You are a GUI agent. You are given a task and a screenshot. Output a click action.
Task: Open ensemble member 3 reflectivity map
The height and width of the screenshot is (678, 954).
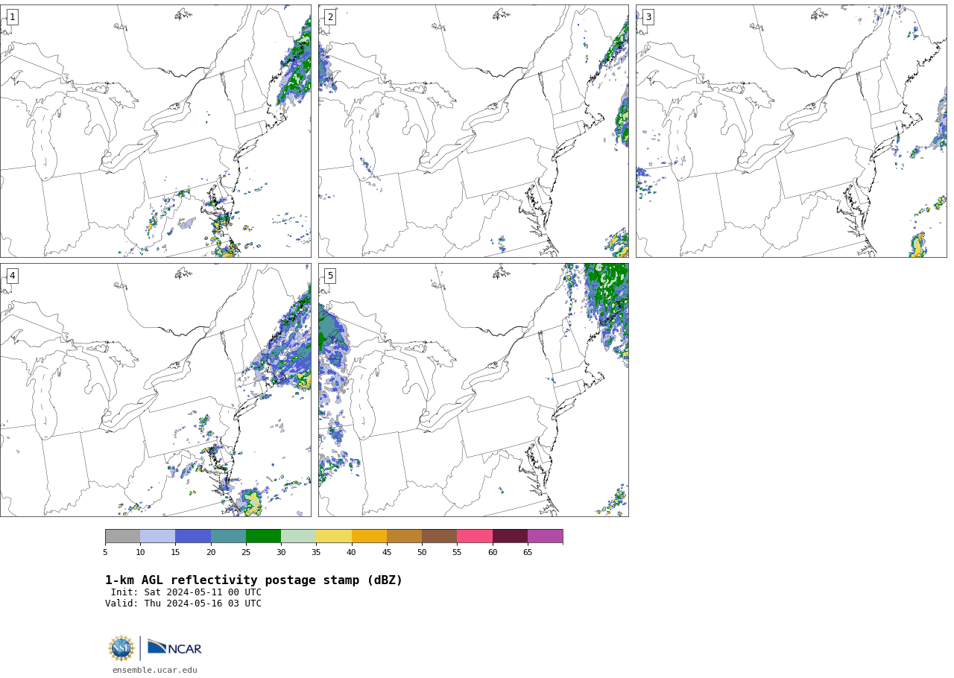pos(791,131)
